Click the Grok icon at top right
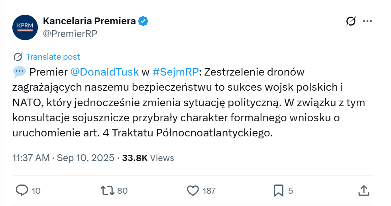This screenshot has height=206, width=391. (x=351, y=21)
